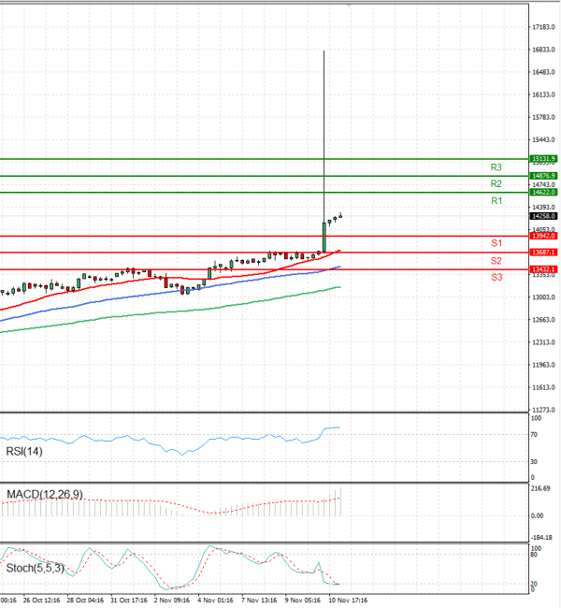Select the 14622.0 green price tag
Screen dimensions: 561x608
pyautogui.click(x=543, y=193)
